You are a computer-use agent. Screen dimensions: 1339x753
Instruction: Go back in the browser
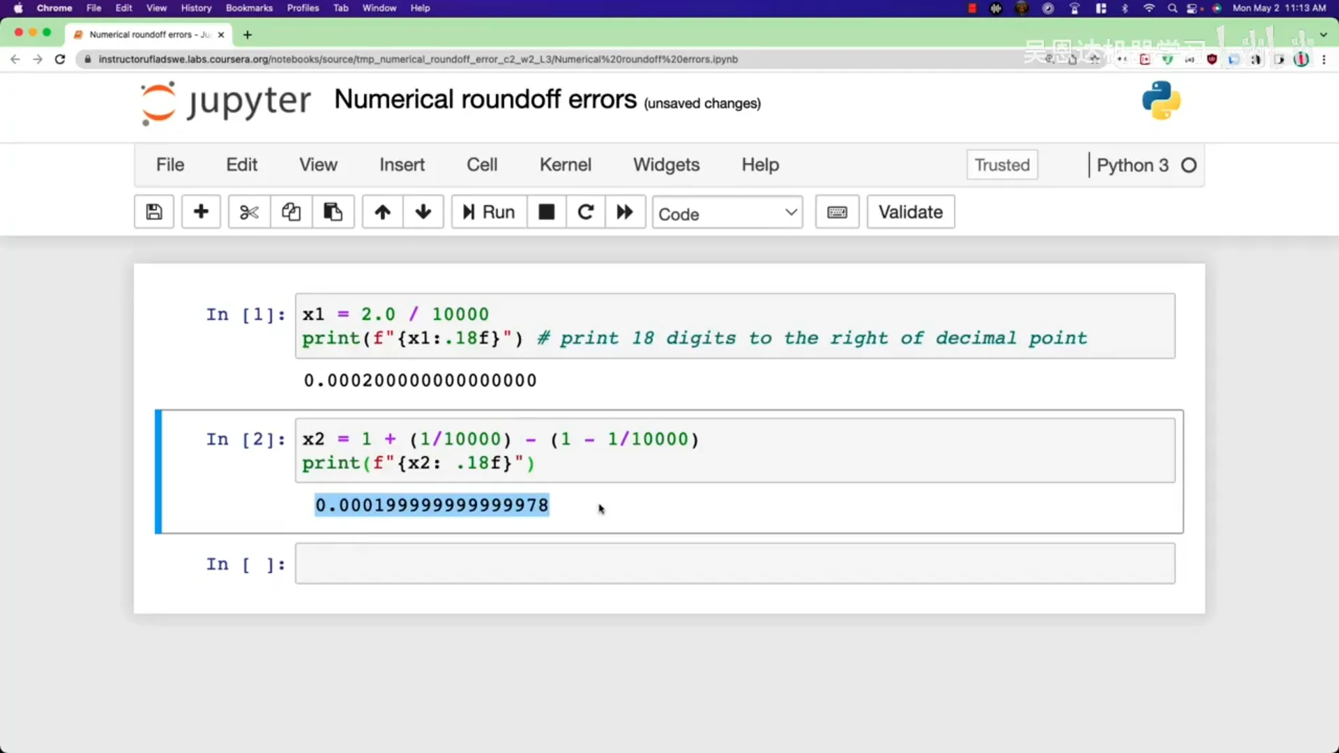click(15, 59)
